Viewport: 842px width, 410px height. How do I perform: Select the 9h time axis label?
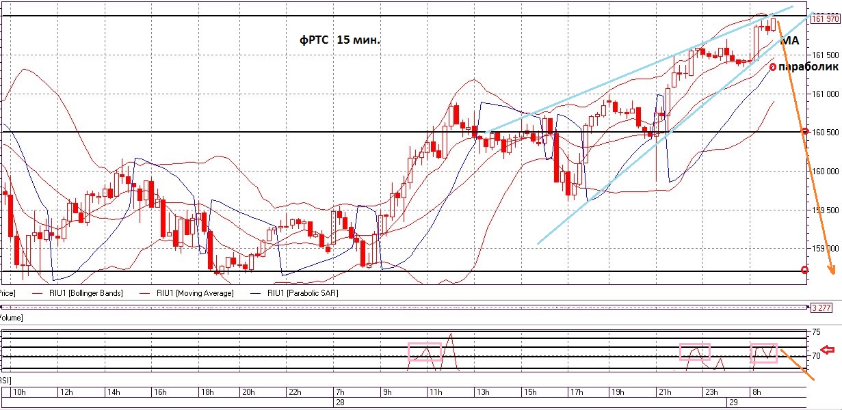click(x=386, y=392)
